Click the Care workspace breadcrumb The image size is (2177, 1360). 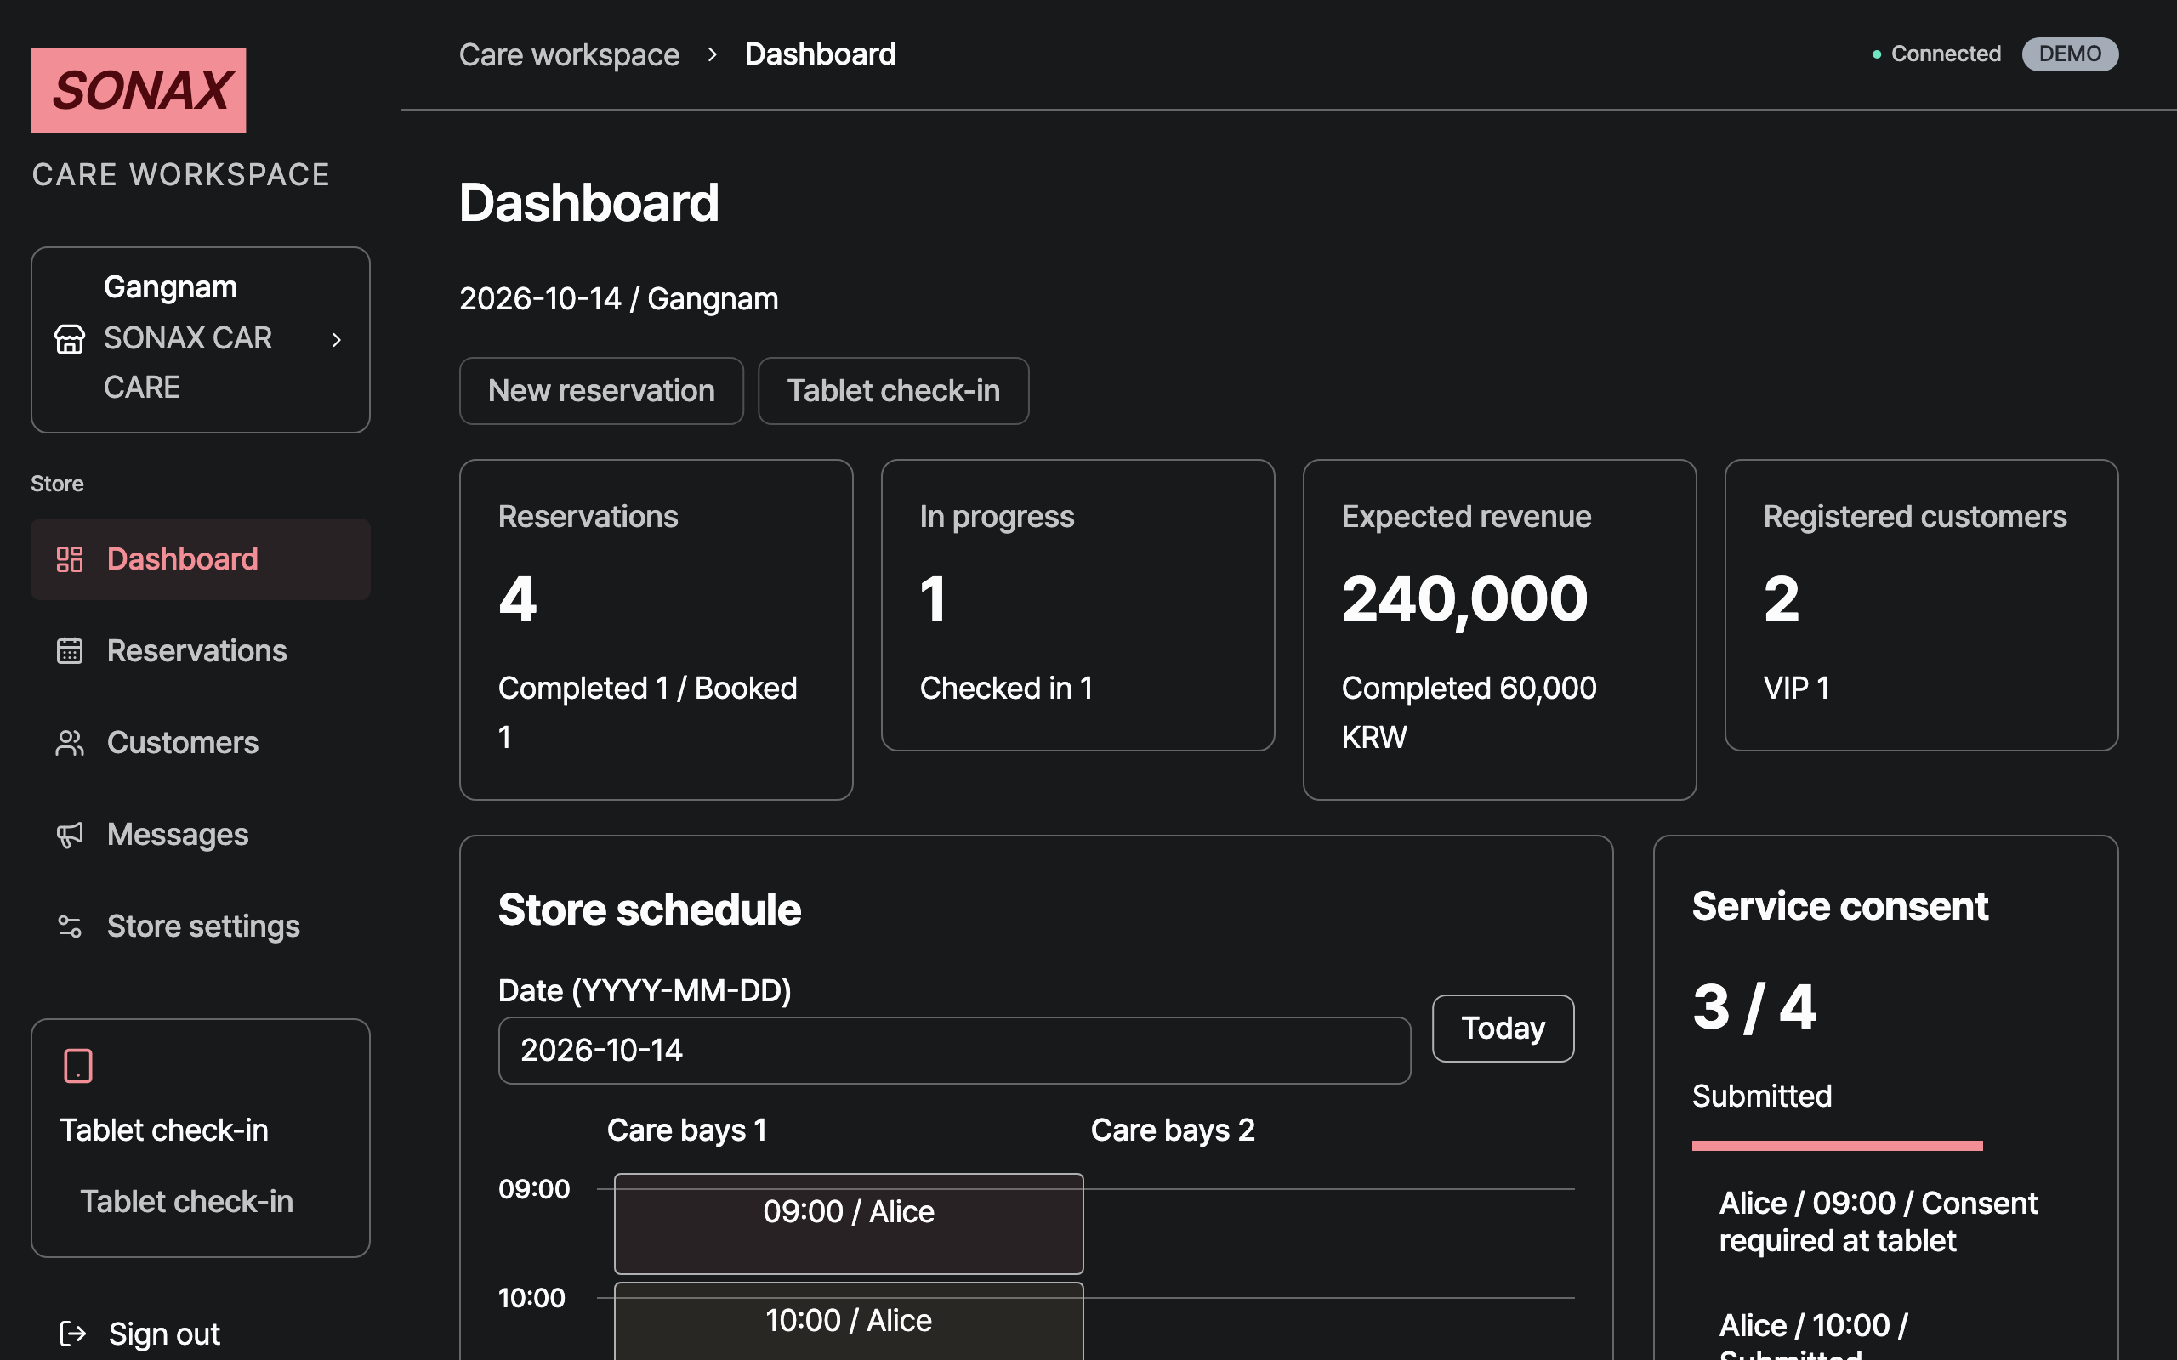569,54
